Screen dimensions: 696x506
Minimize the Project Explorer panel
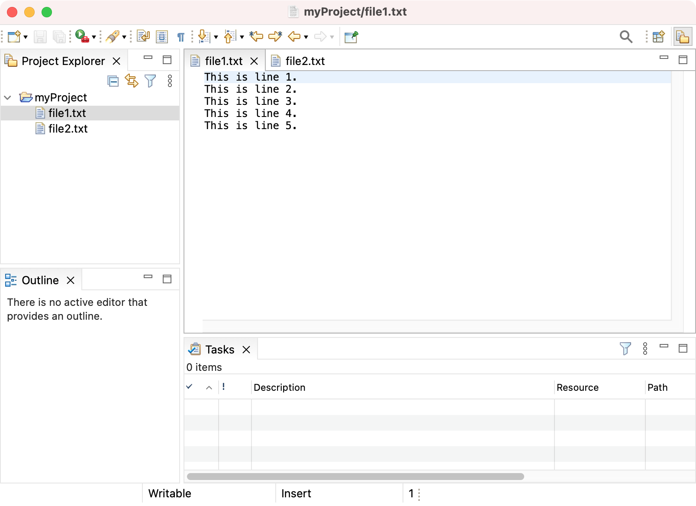[x=148, y=57]
